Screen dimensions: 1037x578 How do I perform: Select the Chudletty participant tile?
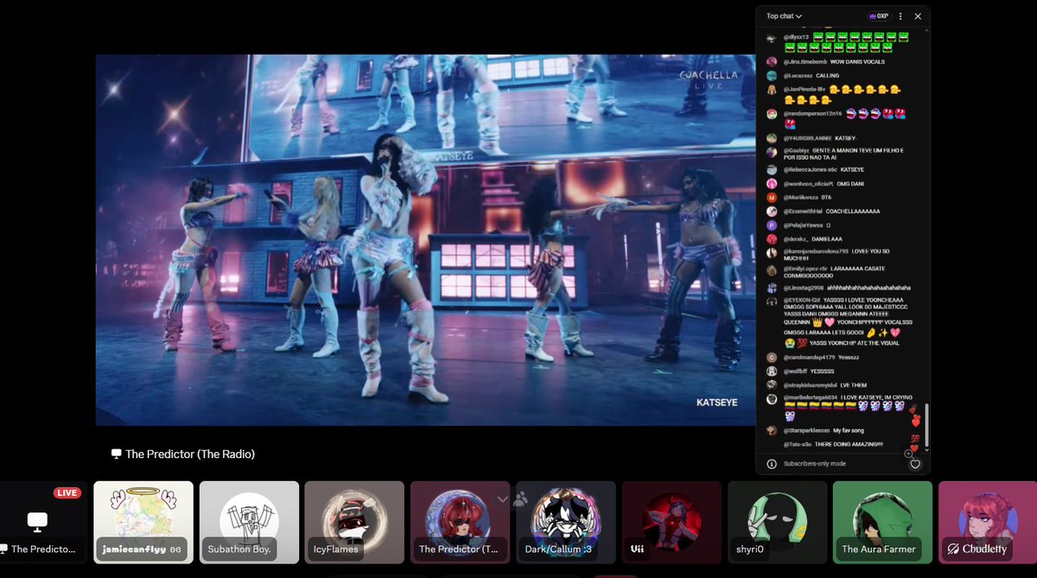pos(988,523)
